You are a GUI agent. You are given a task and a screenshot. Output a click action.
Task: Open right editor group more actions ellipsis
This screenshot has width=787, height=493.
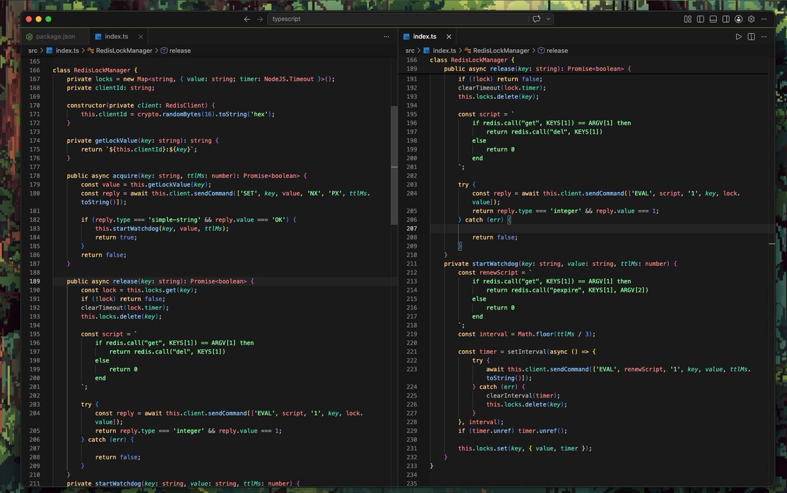[x=765, y=37]
